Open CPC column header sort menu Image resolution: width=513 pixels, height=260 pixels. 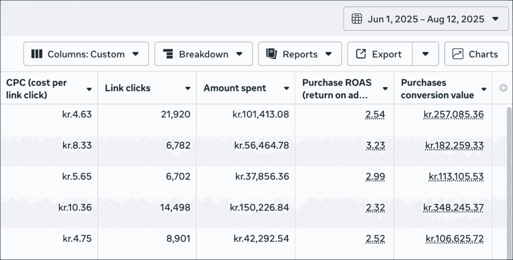coord(89,89)
